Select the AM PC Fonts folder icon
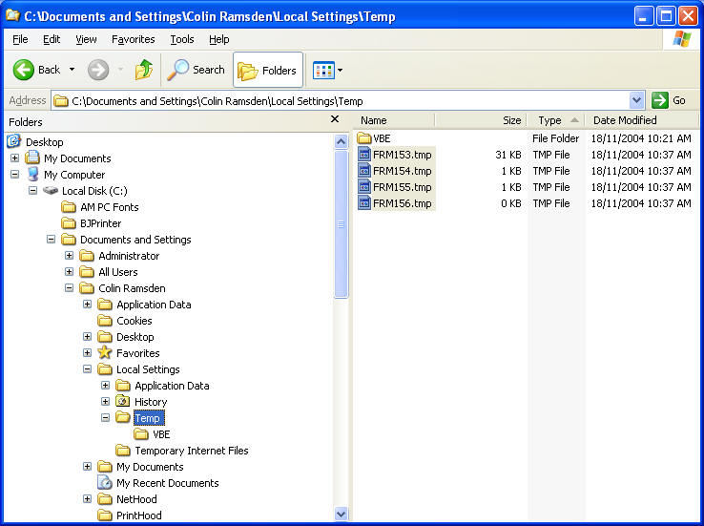The height and width of the screenshot is (526, 704). point(69,206)
